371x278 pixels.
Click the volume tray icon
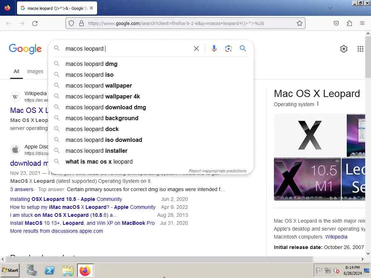336,270
